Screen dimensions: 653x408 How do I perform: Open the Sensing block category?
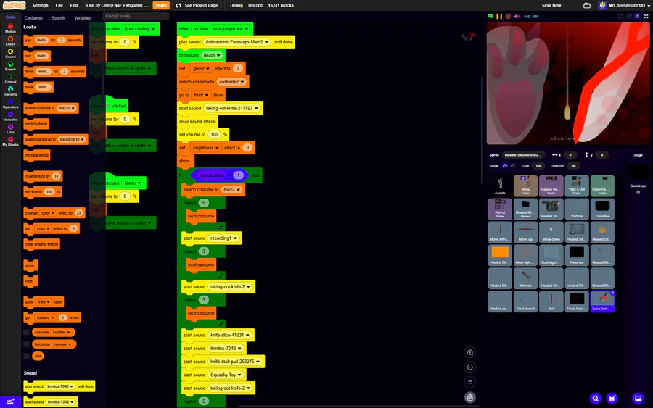[x=10, y=91]
